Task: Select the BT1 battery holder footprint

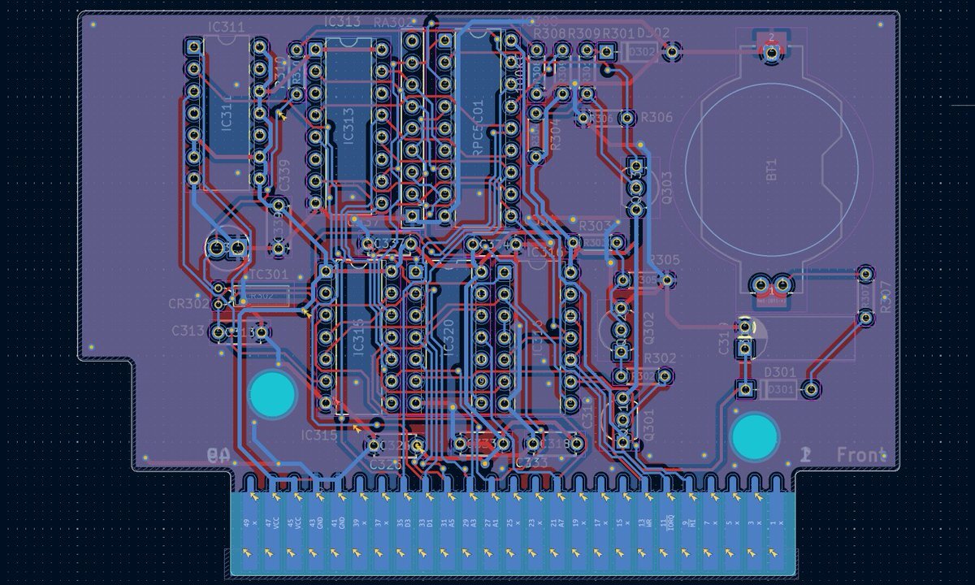Action: (770, 171)
